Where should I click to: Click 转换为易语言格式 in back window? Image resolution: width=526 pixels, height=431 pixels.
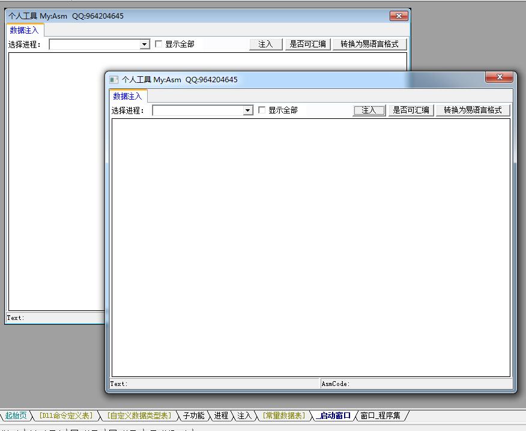tap(369, 44)
